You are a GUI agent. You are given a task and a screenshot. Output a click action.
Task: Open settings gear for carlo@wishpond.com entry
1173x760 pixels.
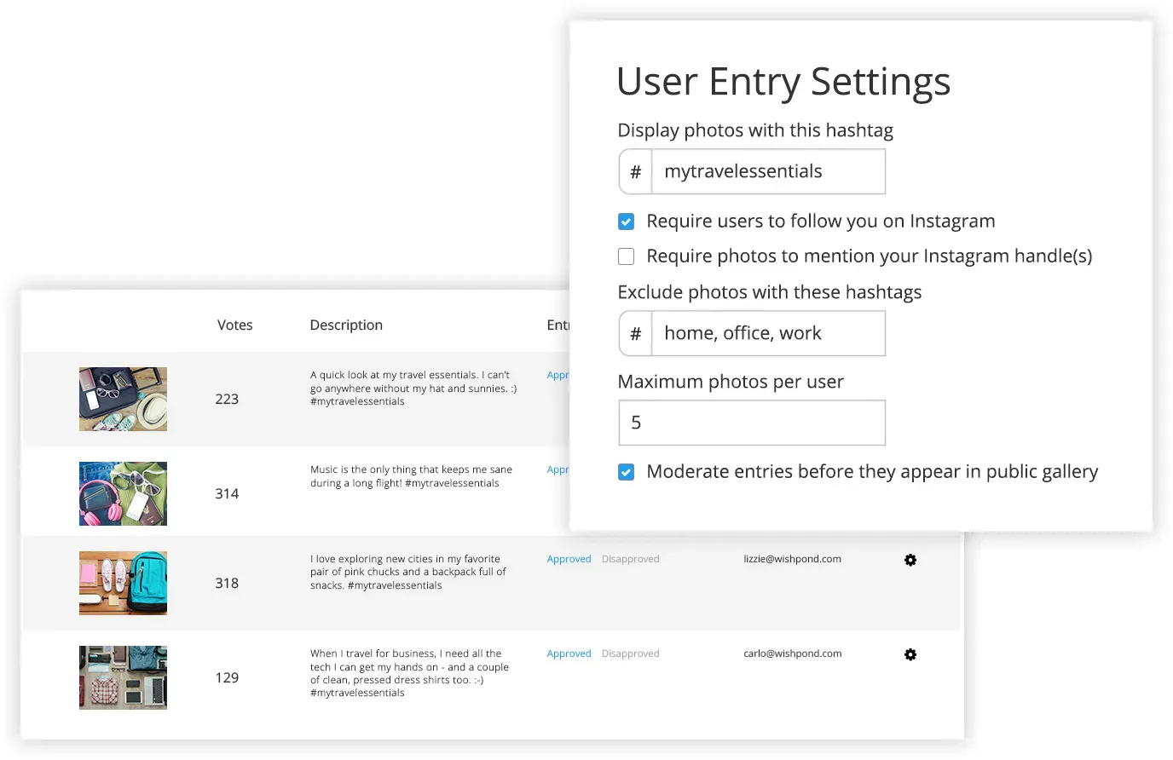pyautogui.click(x=910, y=654)
